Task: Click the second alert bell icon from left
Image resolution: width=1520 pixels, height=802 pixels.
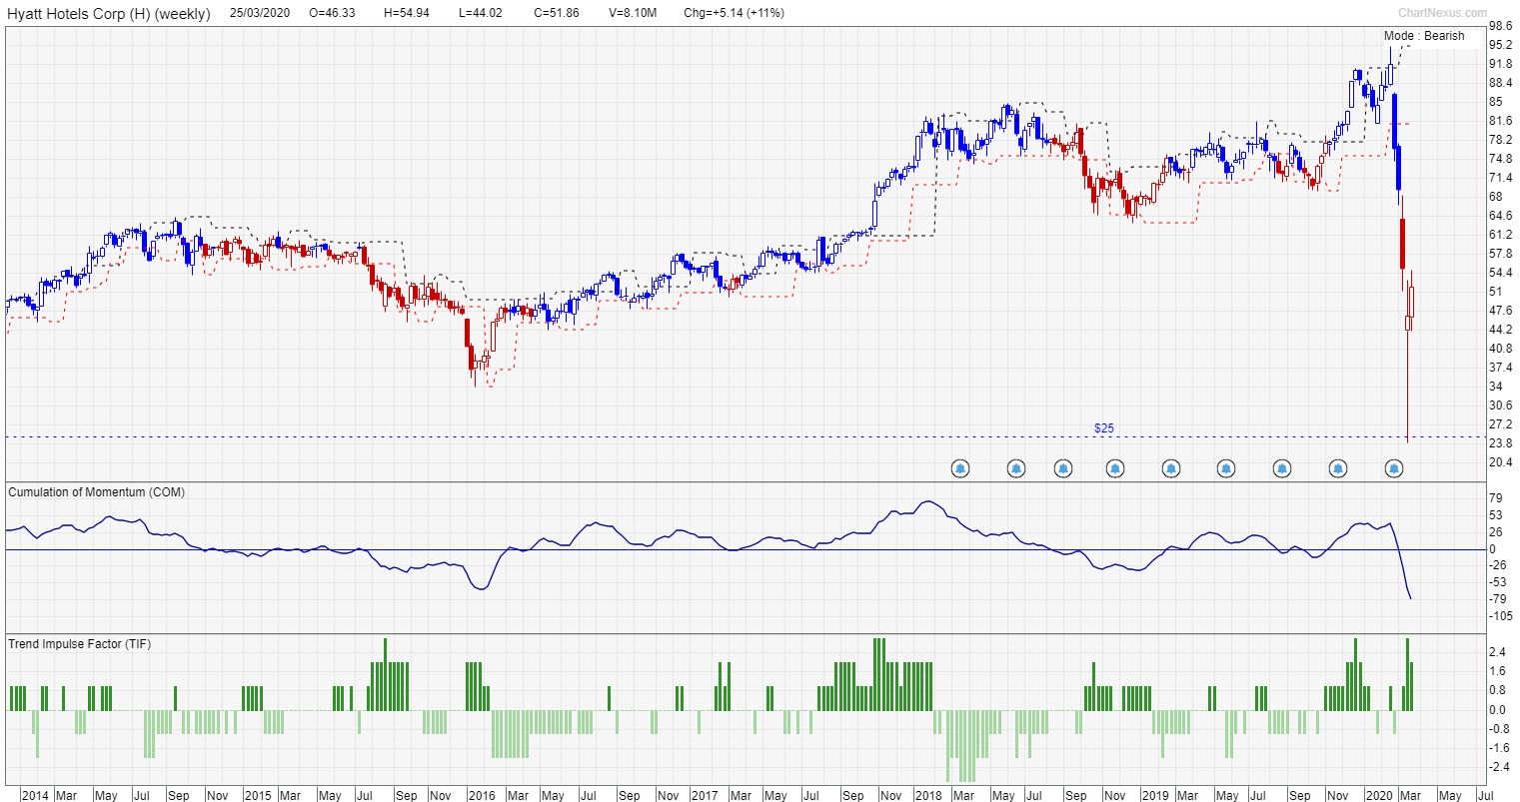Action: [x=1015, y=467]
